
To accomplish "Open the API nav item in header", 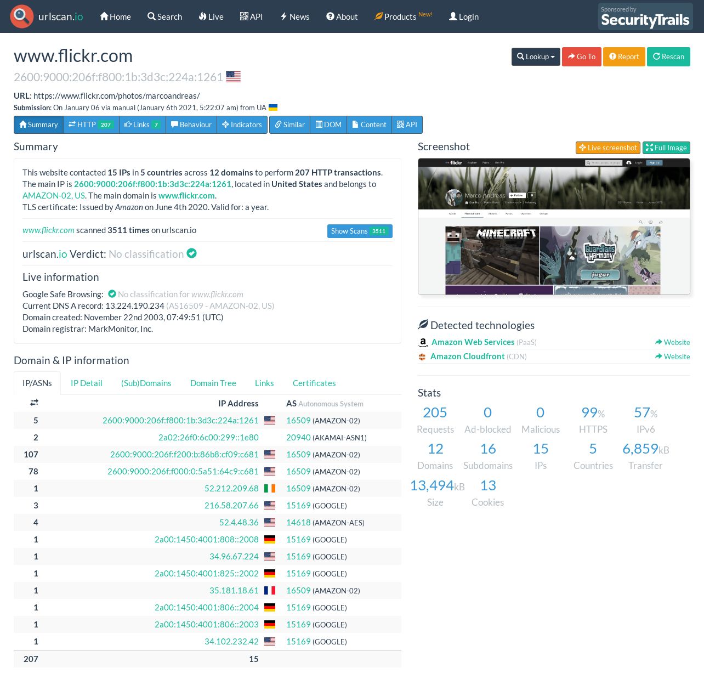I will pos(251,16).
